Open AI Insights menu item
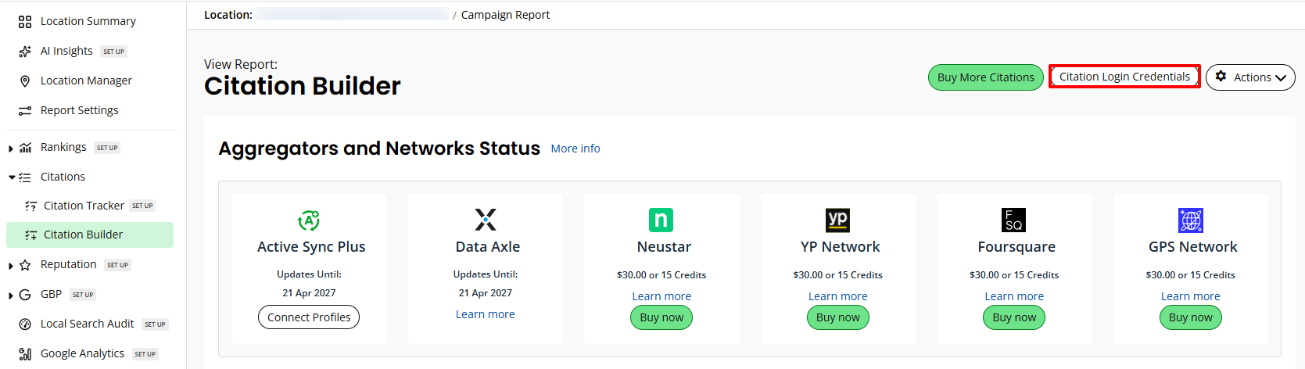 point(66,51)
